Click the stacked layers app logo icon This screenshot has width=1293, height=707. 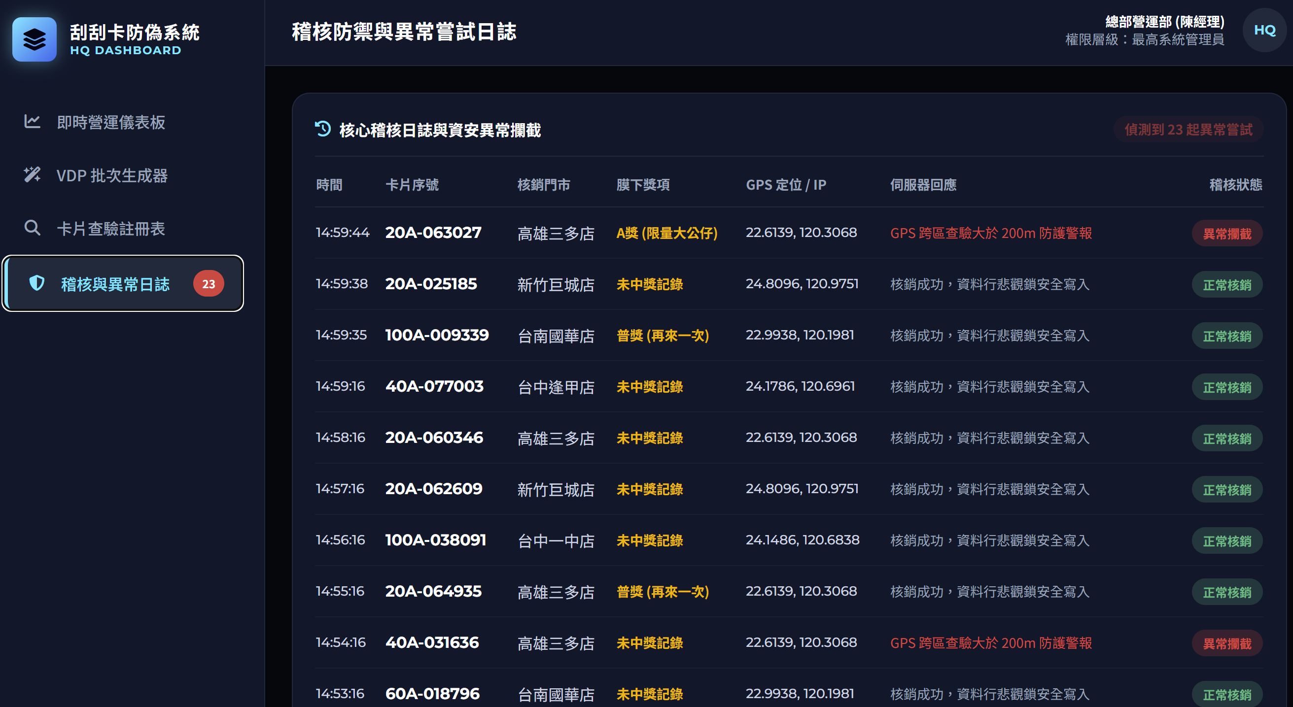(x=34, y=39)
